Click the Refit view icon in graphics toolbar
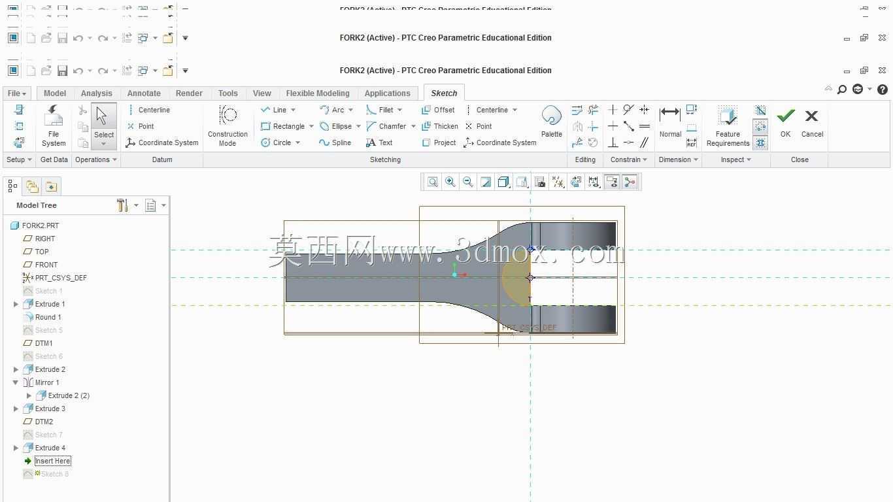Image resolution: width=893 pixels, height=502 pixels. [433, 182]
